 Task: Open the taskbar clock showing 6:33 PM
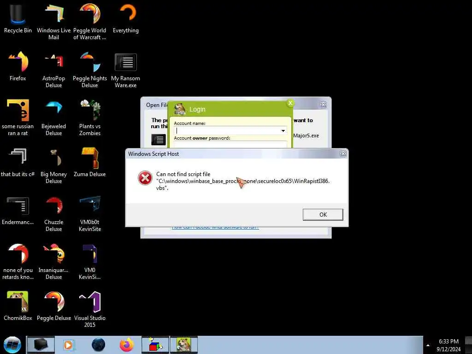coord(448,345)
